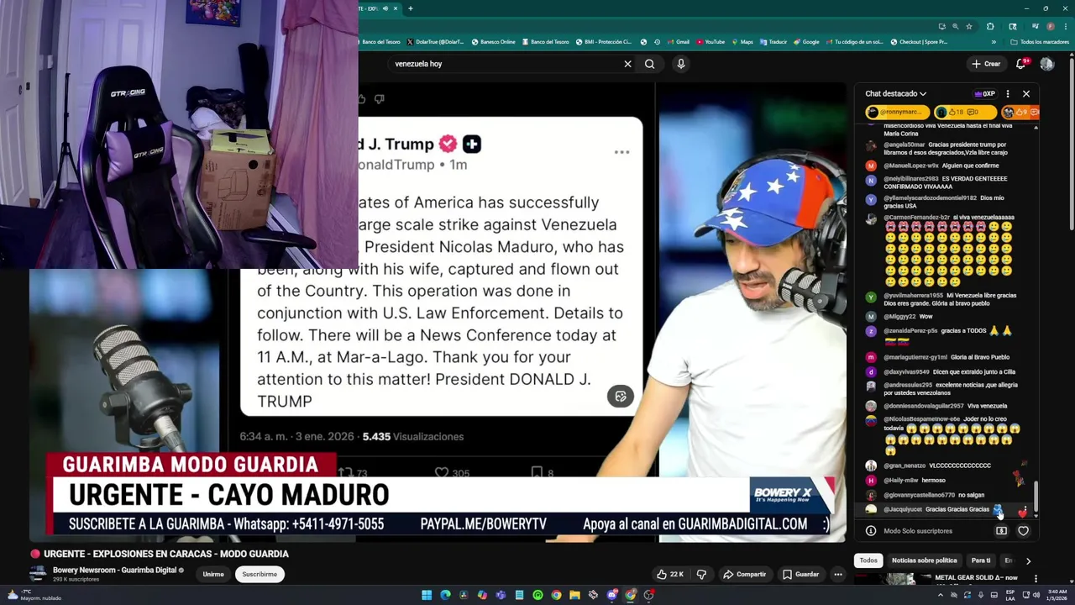Start voice search with the microphone
1075x605 pixels.
[x=681, y=64]
